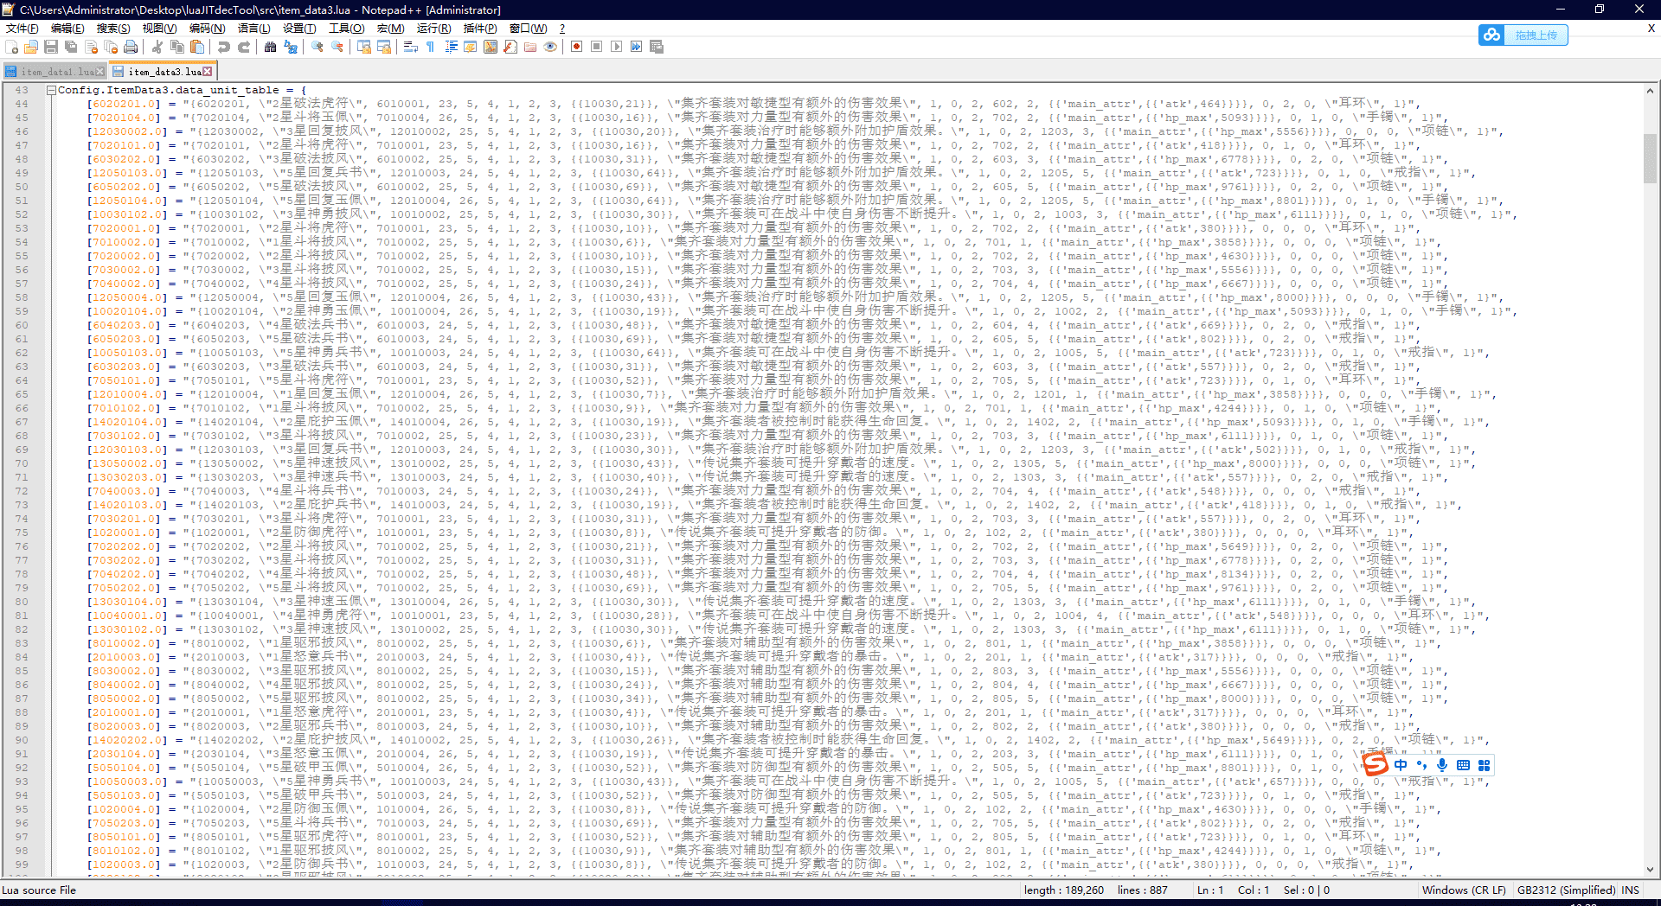The height and width of the screenshot is (906, 1661).
Task: Click the Undo arrow icon
Action: tap(224, 47)
